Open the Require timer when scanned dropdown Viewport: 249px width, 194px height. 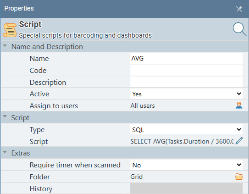(187, 165)
